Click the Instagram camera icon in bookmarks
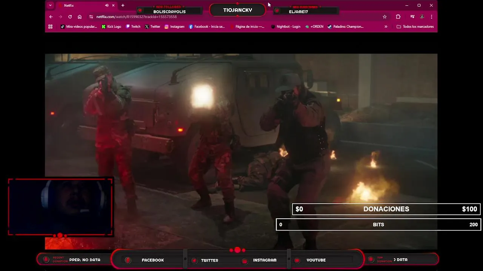Viewport: 483px width, 271px height. click(166, 27)
